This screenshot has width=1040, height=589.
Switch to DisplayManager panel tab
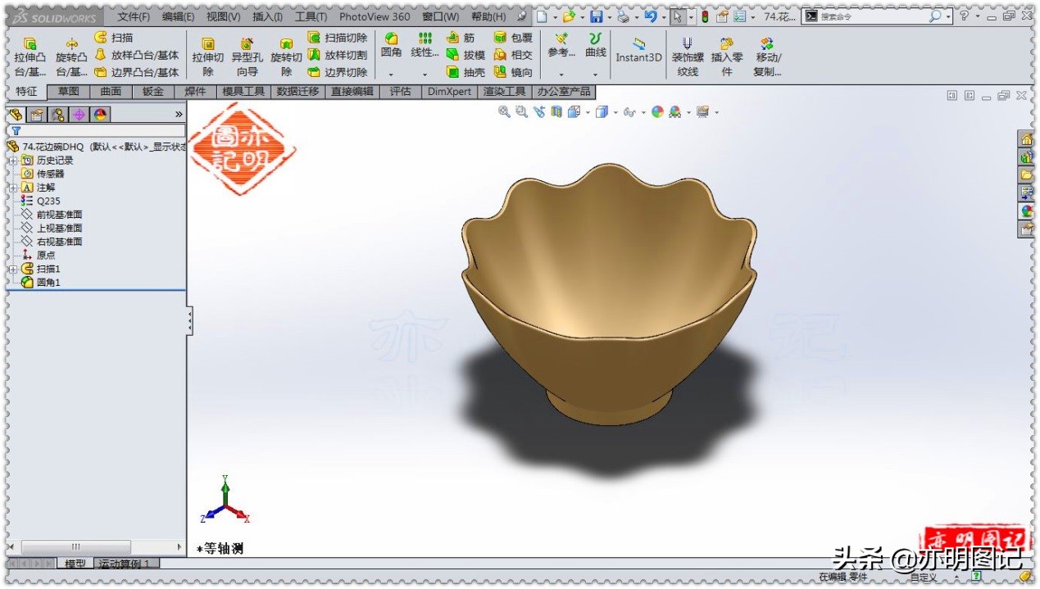[x=100, y=115]
